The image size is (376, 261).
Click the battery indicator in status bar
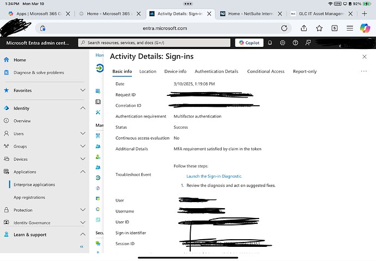[367, 4]
